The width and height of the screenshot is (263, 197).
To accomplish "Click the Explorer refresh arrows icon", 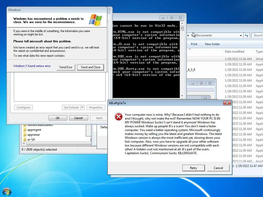I will (247, 35).
